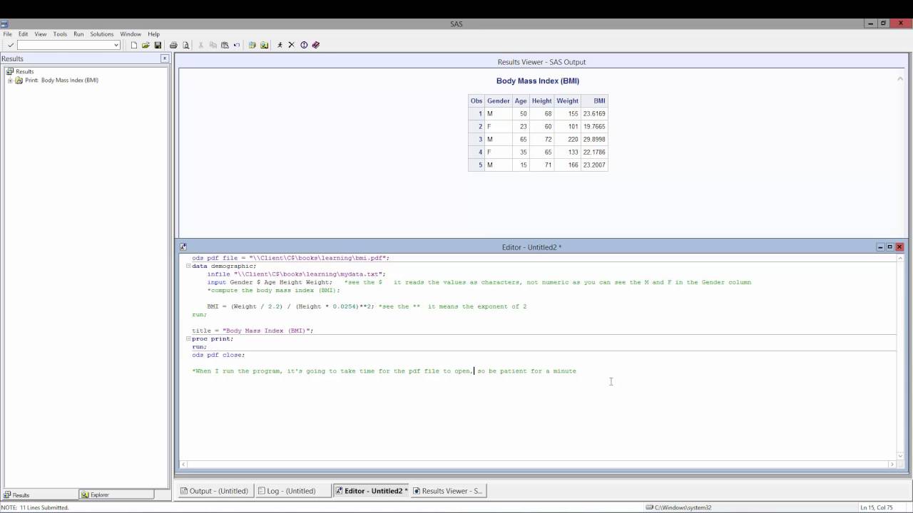Open the Window menu

click(x=131, y=34)
